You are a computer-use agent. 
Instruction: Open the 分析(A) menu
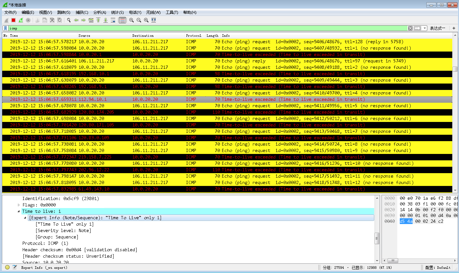pyautogui.click(x=100, y=12)
